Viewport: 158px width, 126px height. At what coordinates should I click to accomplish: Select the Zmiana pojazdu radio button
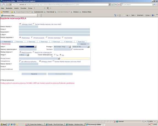(32, 38)
